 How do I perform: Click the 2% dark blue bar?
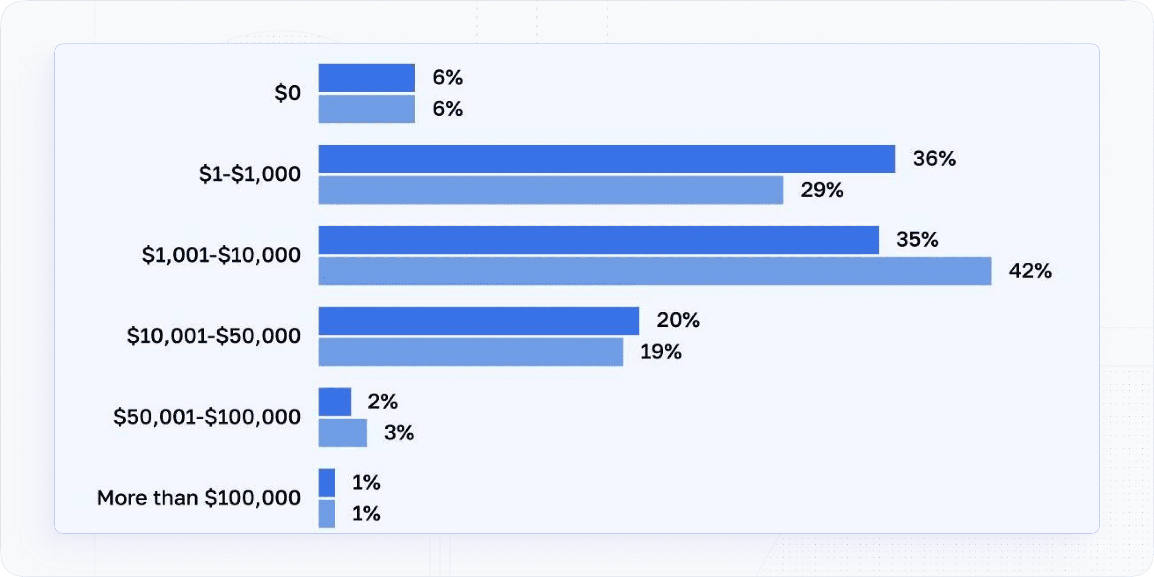point(335,402)
